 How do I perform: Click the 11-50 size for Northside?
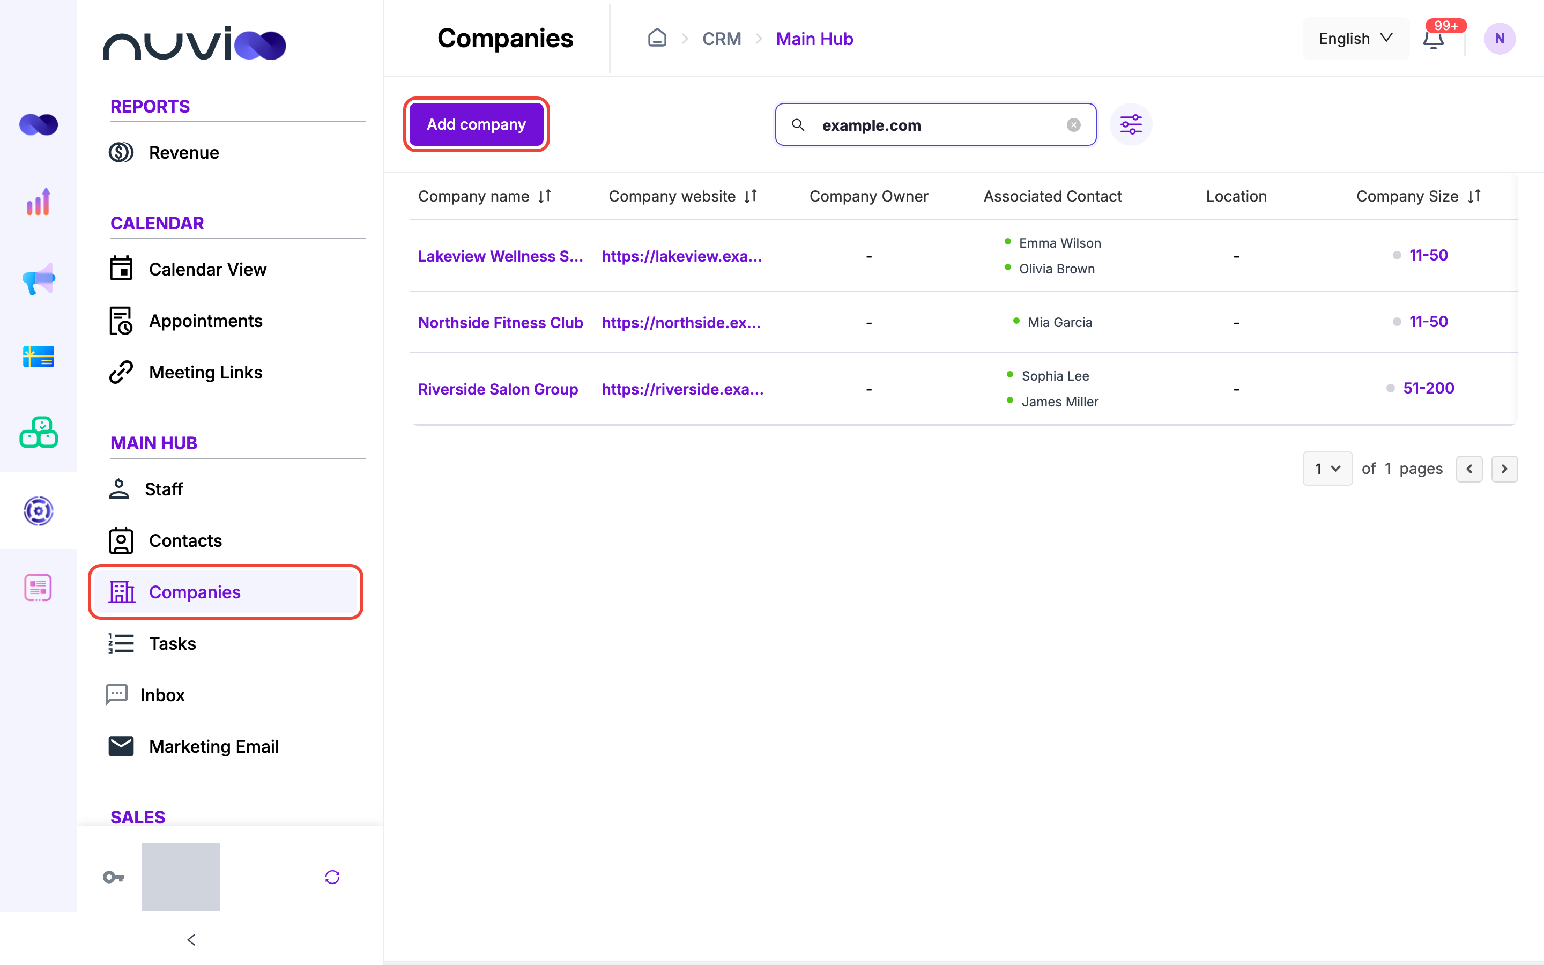tap(1428, 322)
